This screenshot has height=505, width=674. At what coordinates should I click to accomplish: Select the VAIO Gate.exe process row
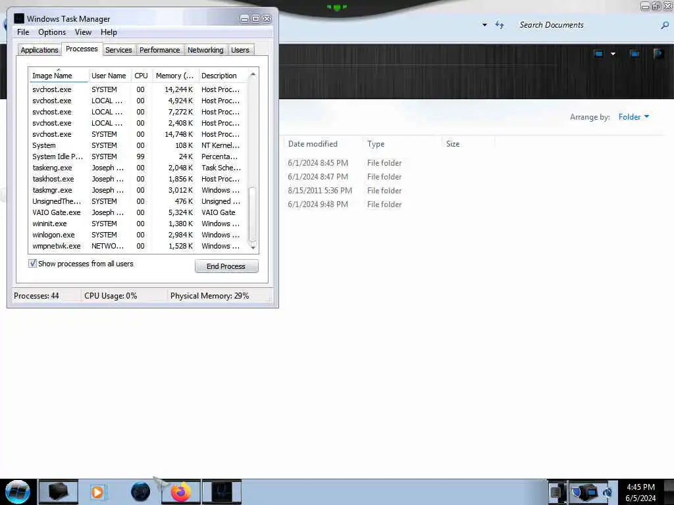[x=138, y=212]
